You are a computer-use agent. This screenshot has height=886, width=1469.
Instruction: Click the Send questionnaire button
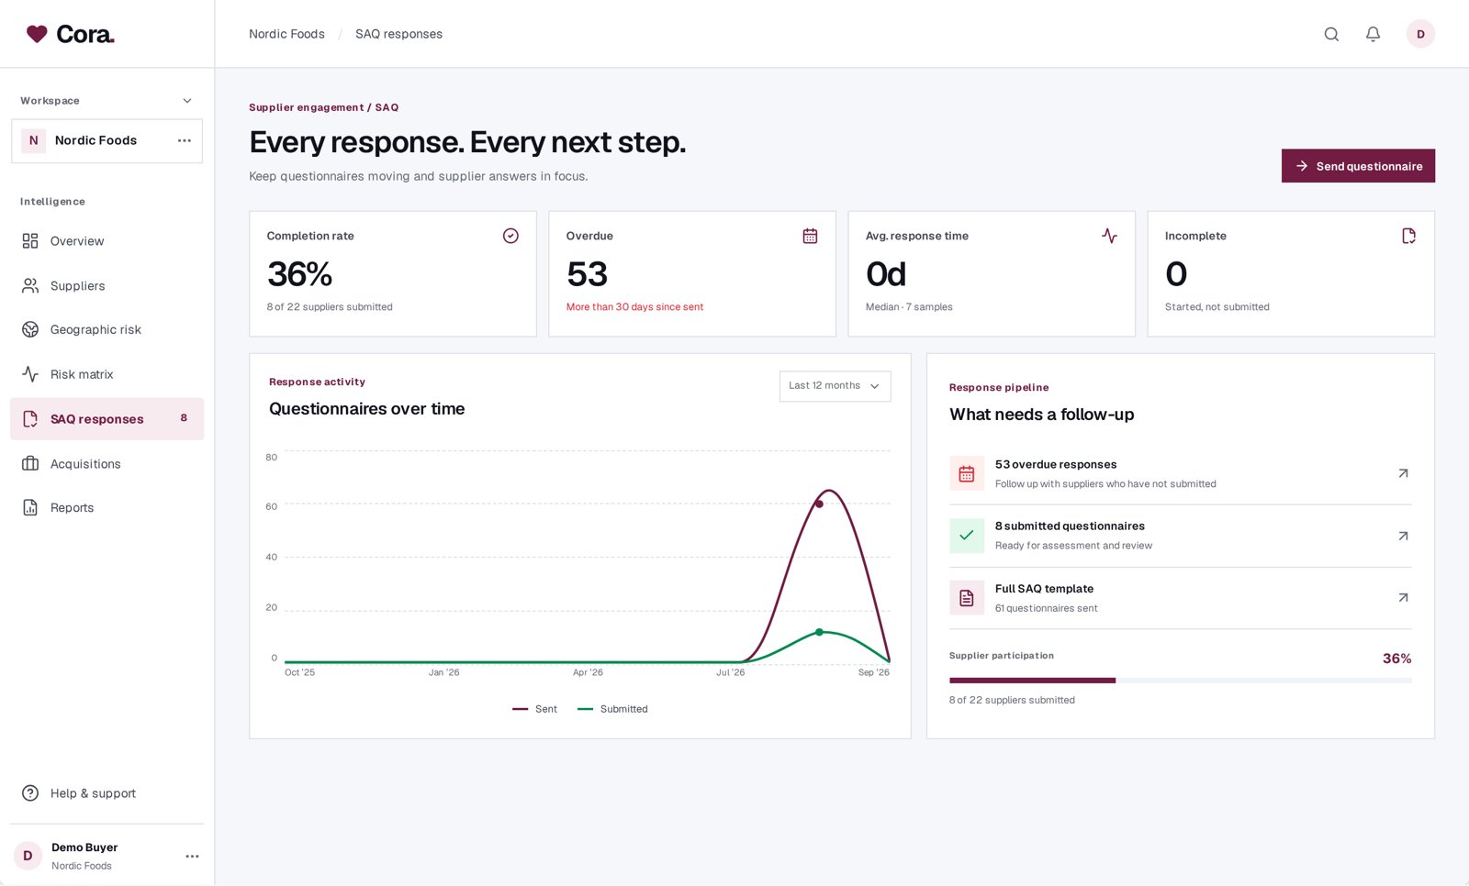1358,166
